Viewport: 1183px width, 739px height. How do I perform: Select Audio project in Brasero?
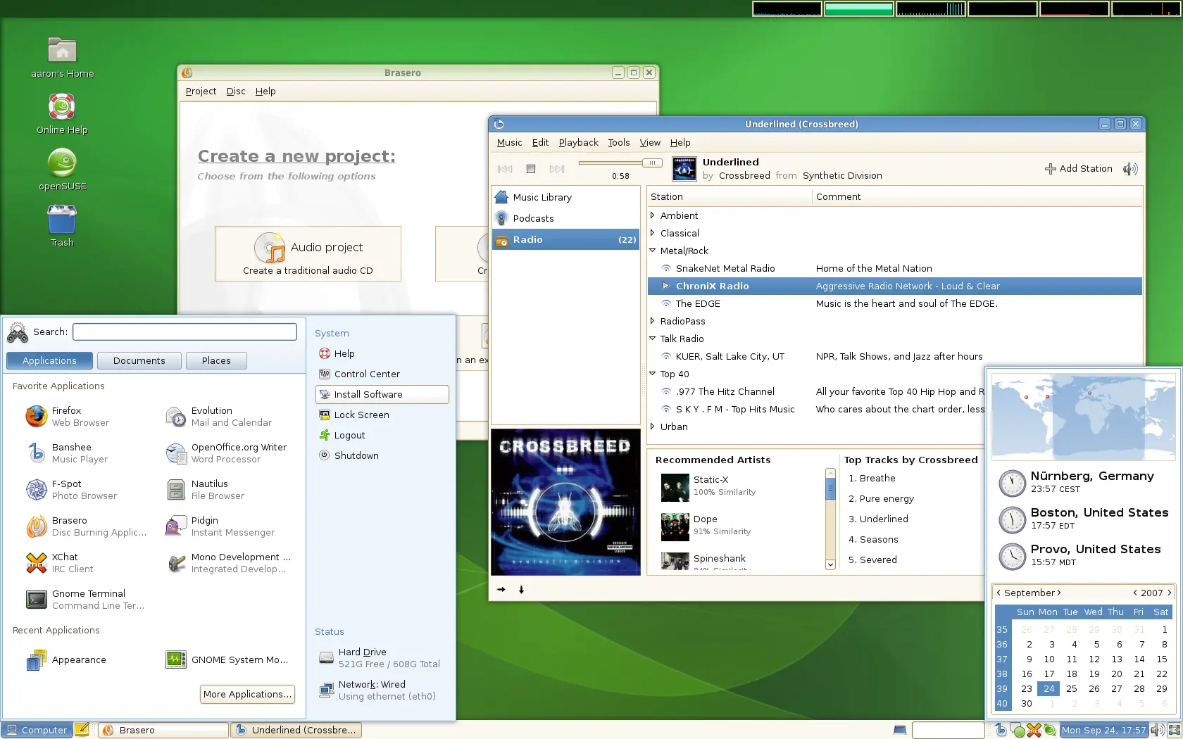pos(308,253)
